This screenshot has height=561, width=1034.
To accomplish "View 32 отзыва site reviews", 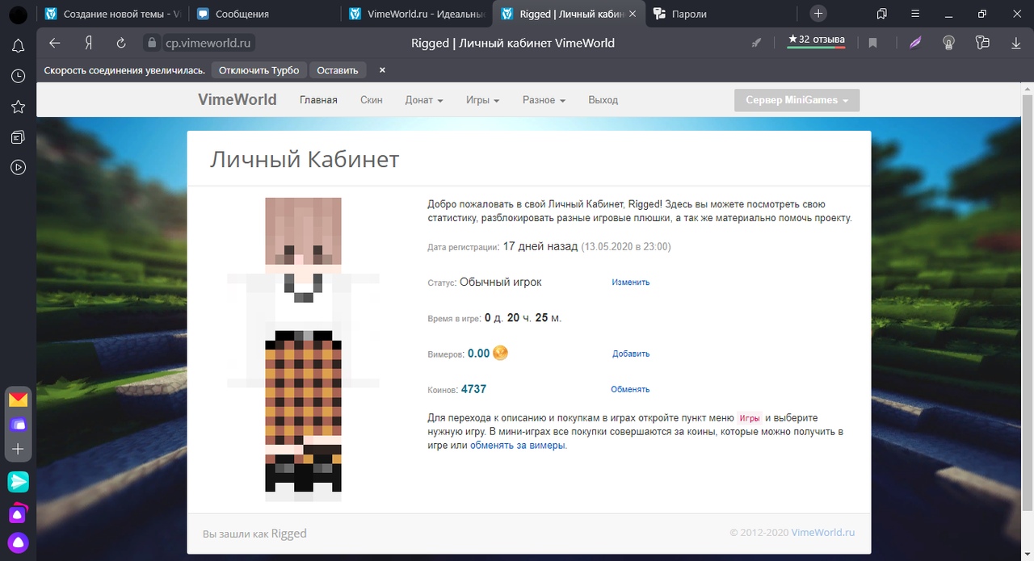I will pos(816,40).
